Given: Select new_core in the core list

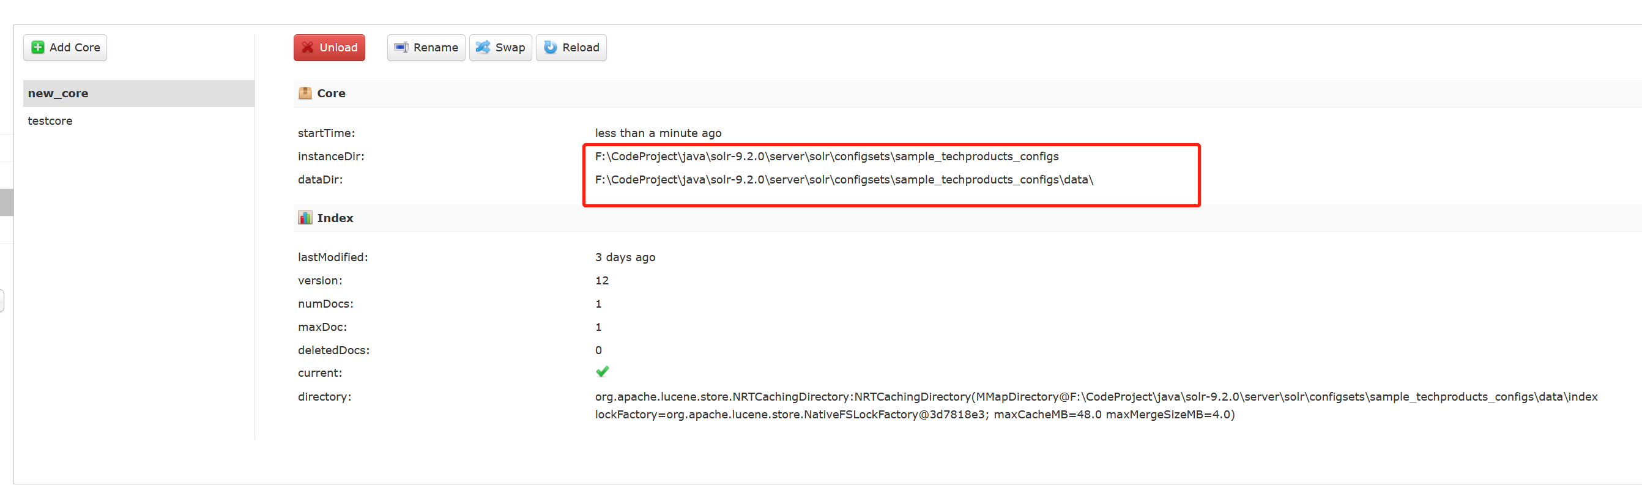Looking at the screenshot, I should [x=138, y=94].
